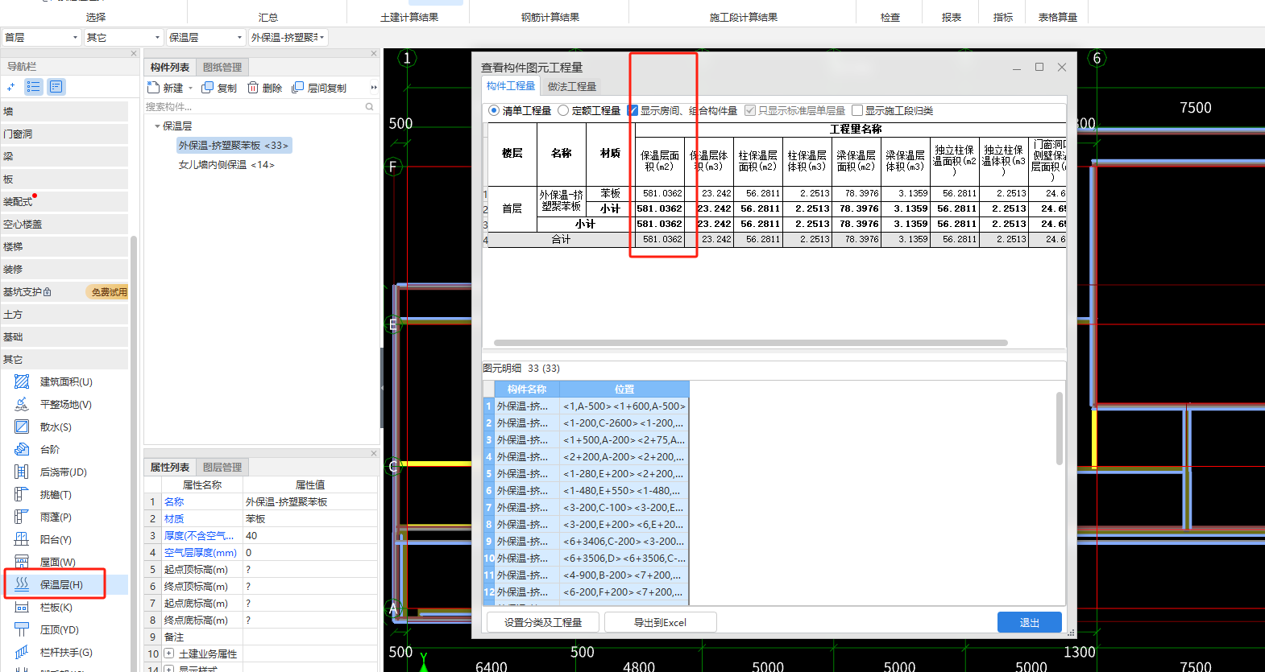
Task: Select 栏杆扶手(G) component icon
Action: 22,652
